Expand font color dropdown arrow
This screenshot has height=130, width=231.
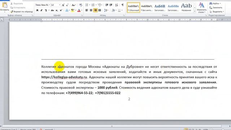(82, 10)
